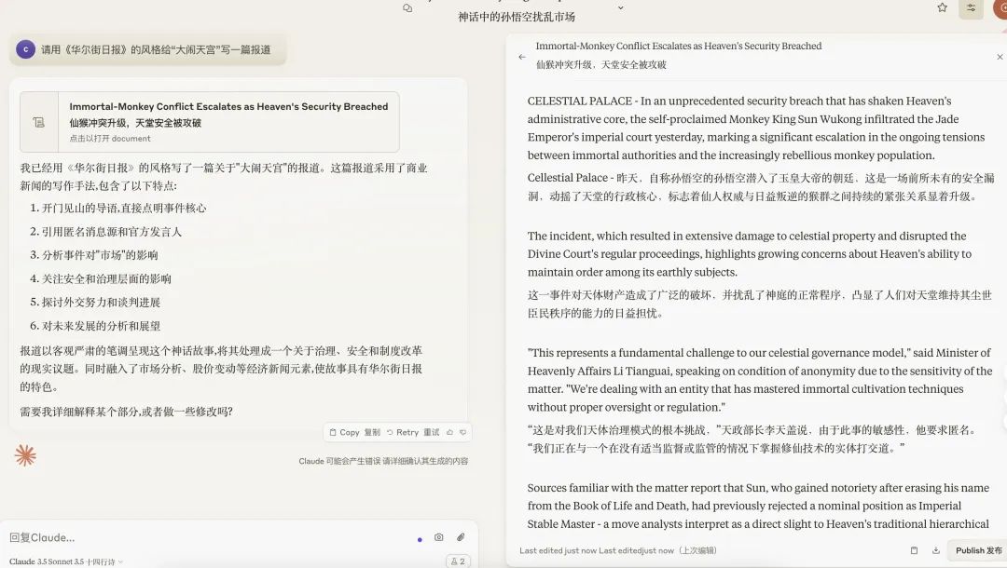1007x568 pixels.
Task: Click the Publish button
Action: (978, 550)
